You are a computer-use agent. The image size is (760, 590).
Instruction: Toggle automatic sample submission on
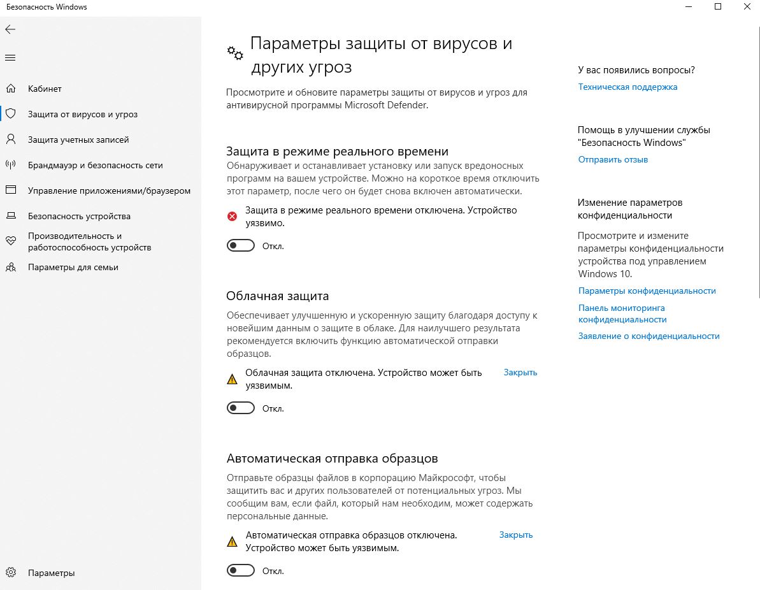pyautogui.click(x=240, y=570)
